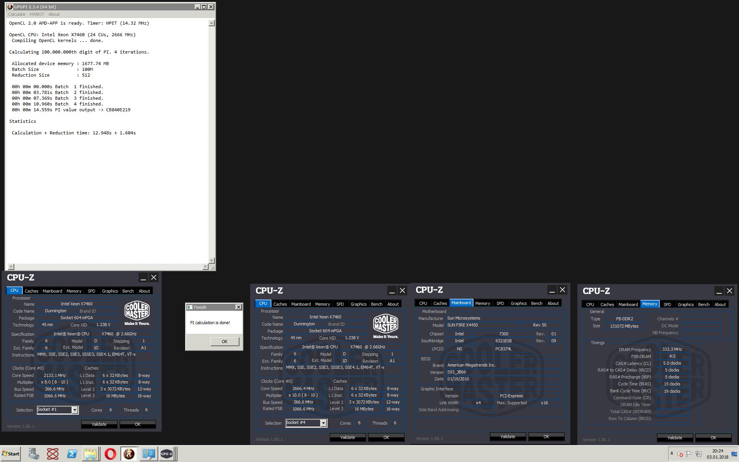Switch to Caches tab in Socket #1 CPU-Z
The height and width of the screenshot is (462, 739).
pos(32,291)
